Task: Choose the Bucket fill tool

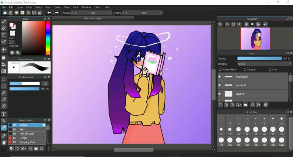Action: coord(4,65)
